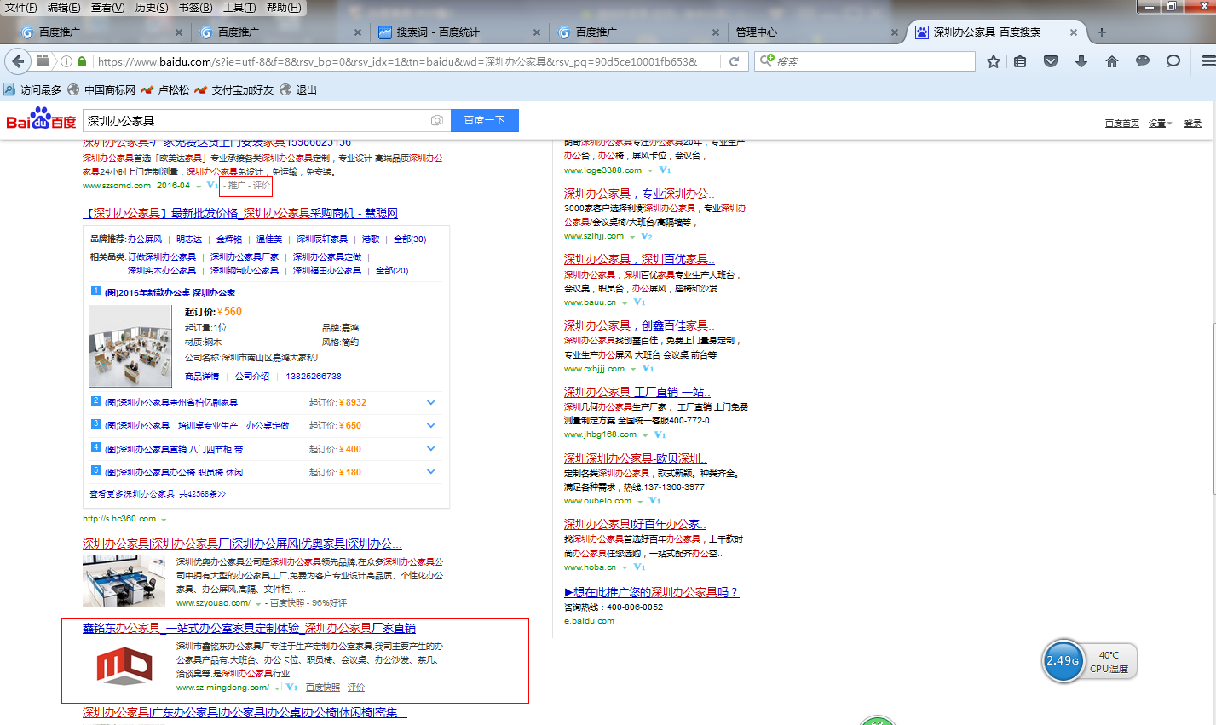Reload the page with the refresh icon
Image resolution: width=1216 pixels, height=725 pixels.
point(734,61)
